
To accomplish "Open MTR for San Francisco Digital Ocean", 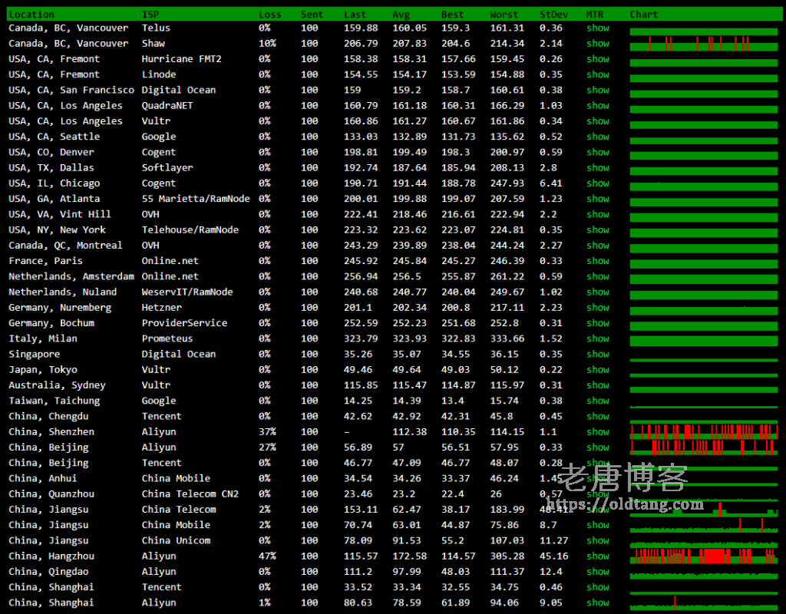I will pyautogui.click(x=597, y=91).
